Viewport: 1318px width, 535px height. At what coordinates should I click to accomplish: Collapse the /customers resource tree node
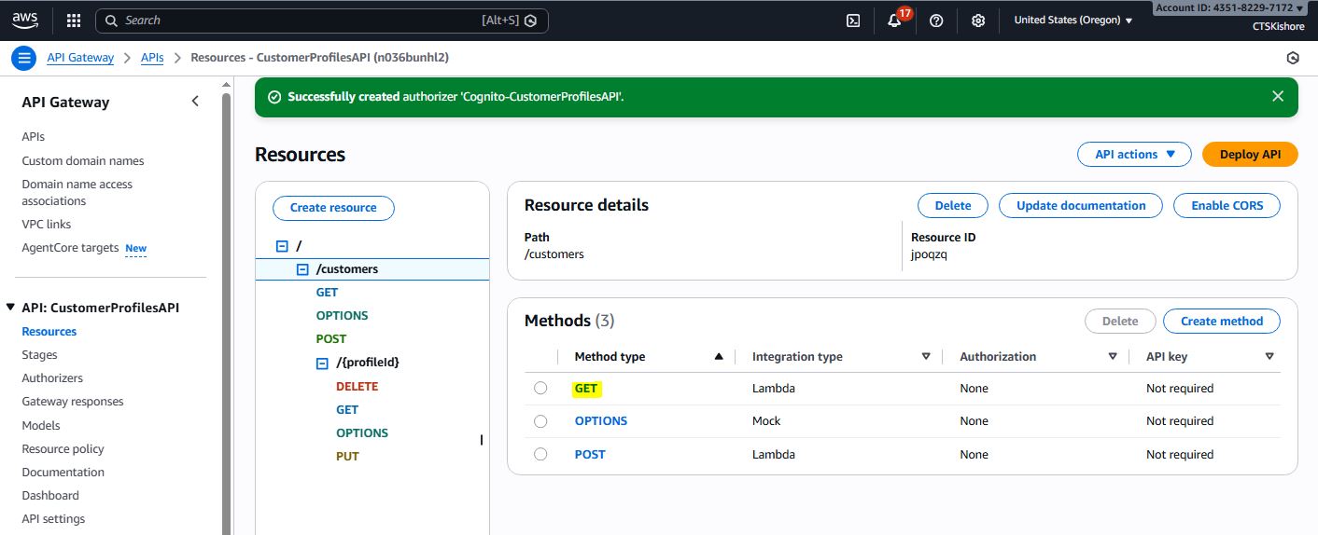[x=302, y=269]
